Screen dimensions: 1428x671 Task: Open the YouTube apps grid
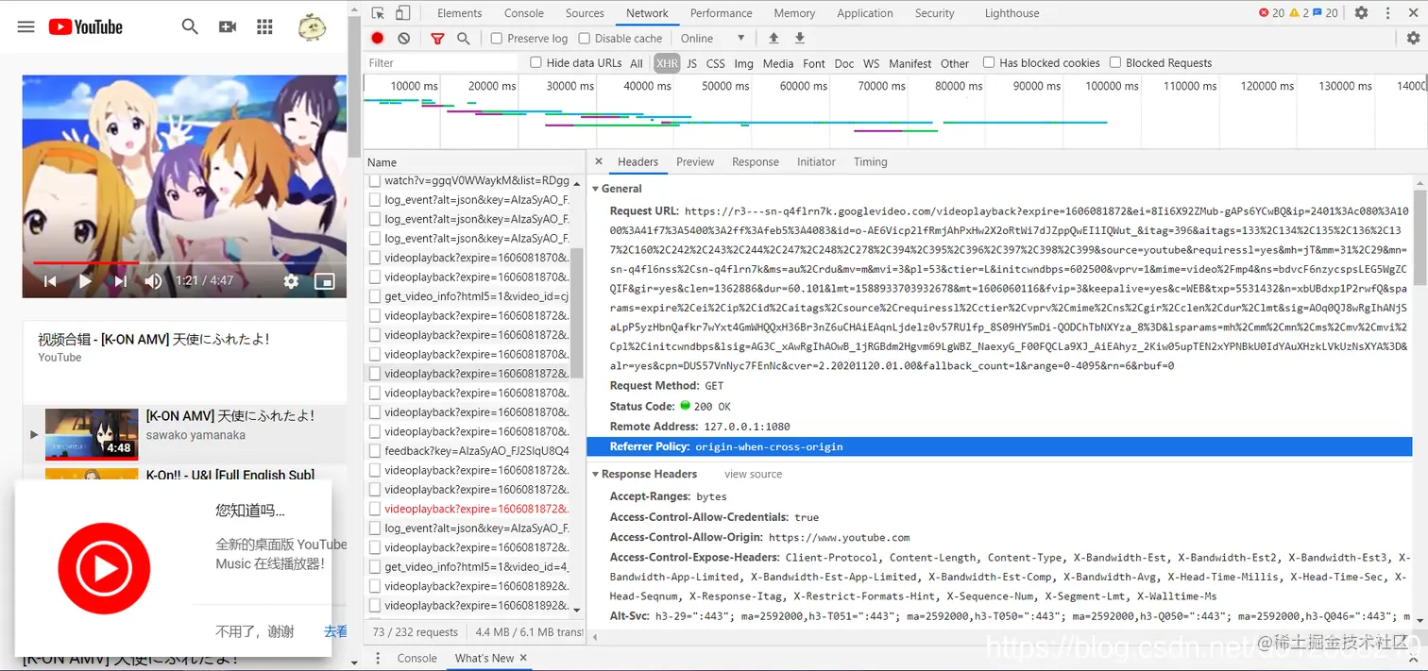click(x=264, y=27)
